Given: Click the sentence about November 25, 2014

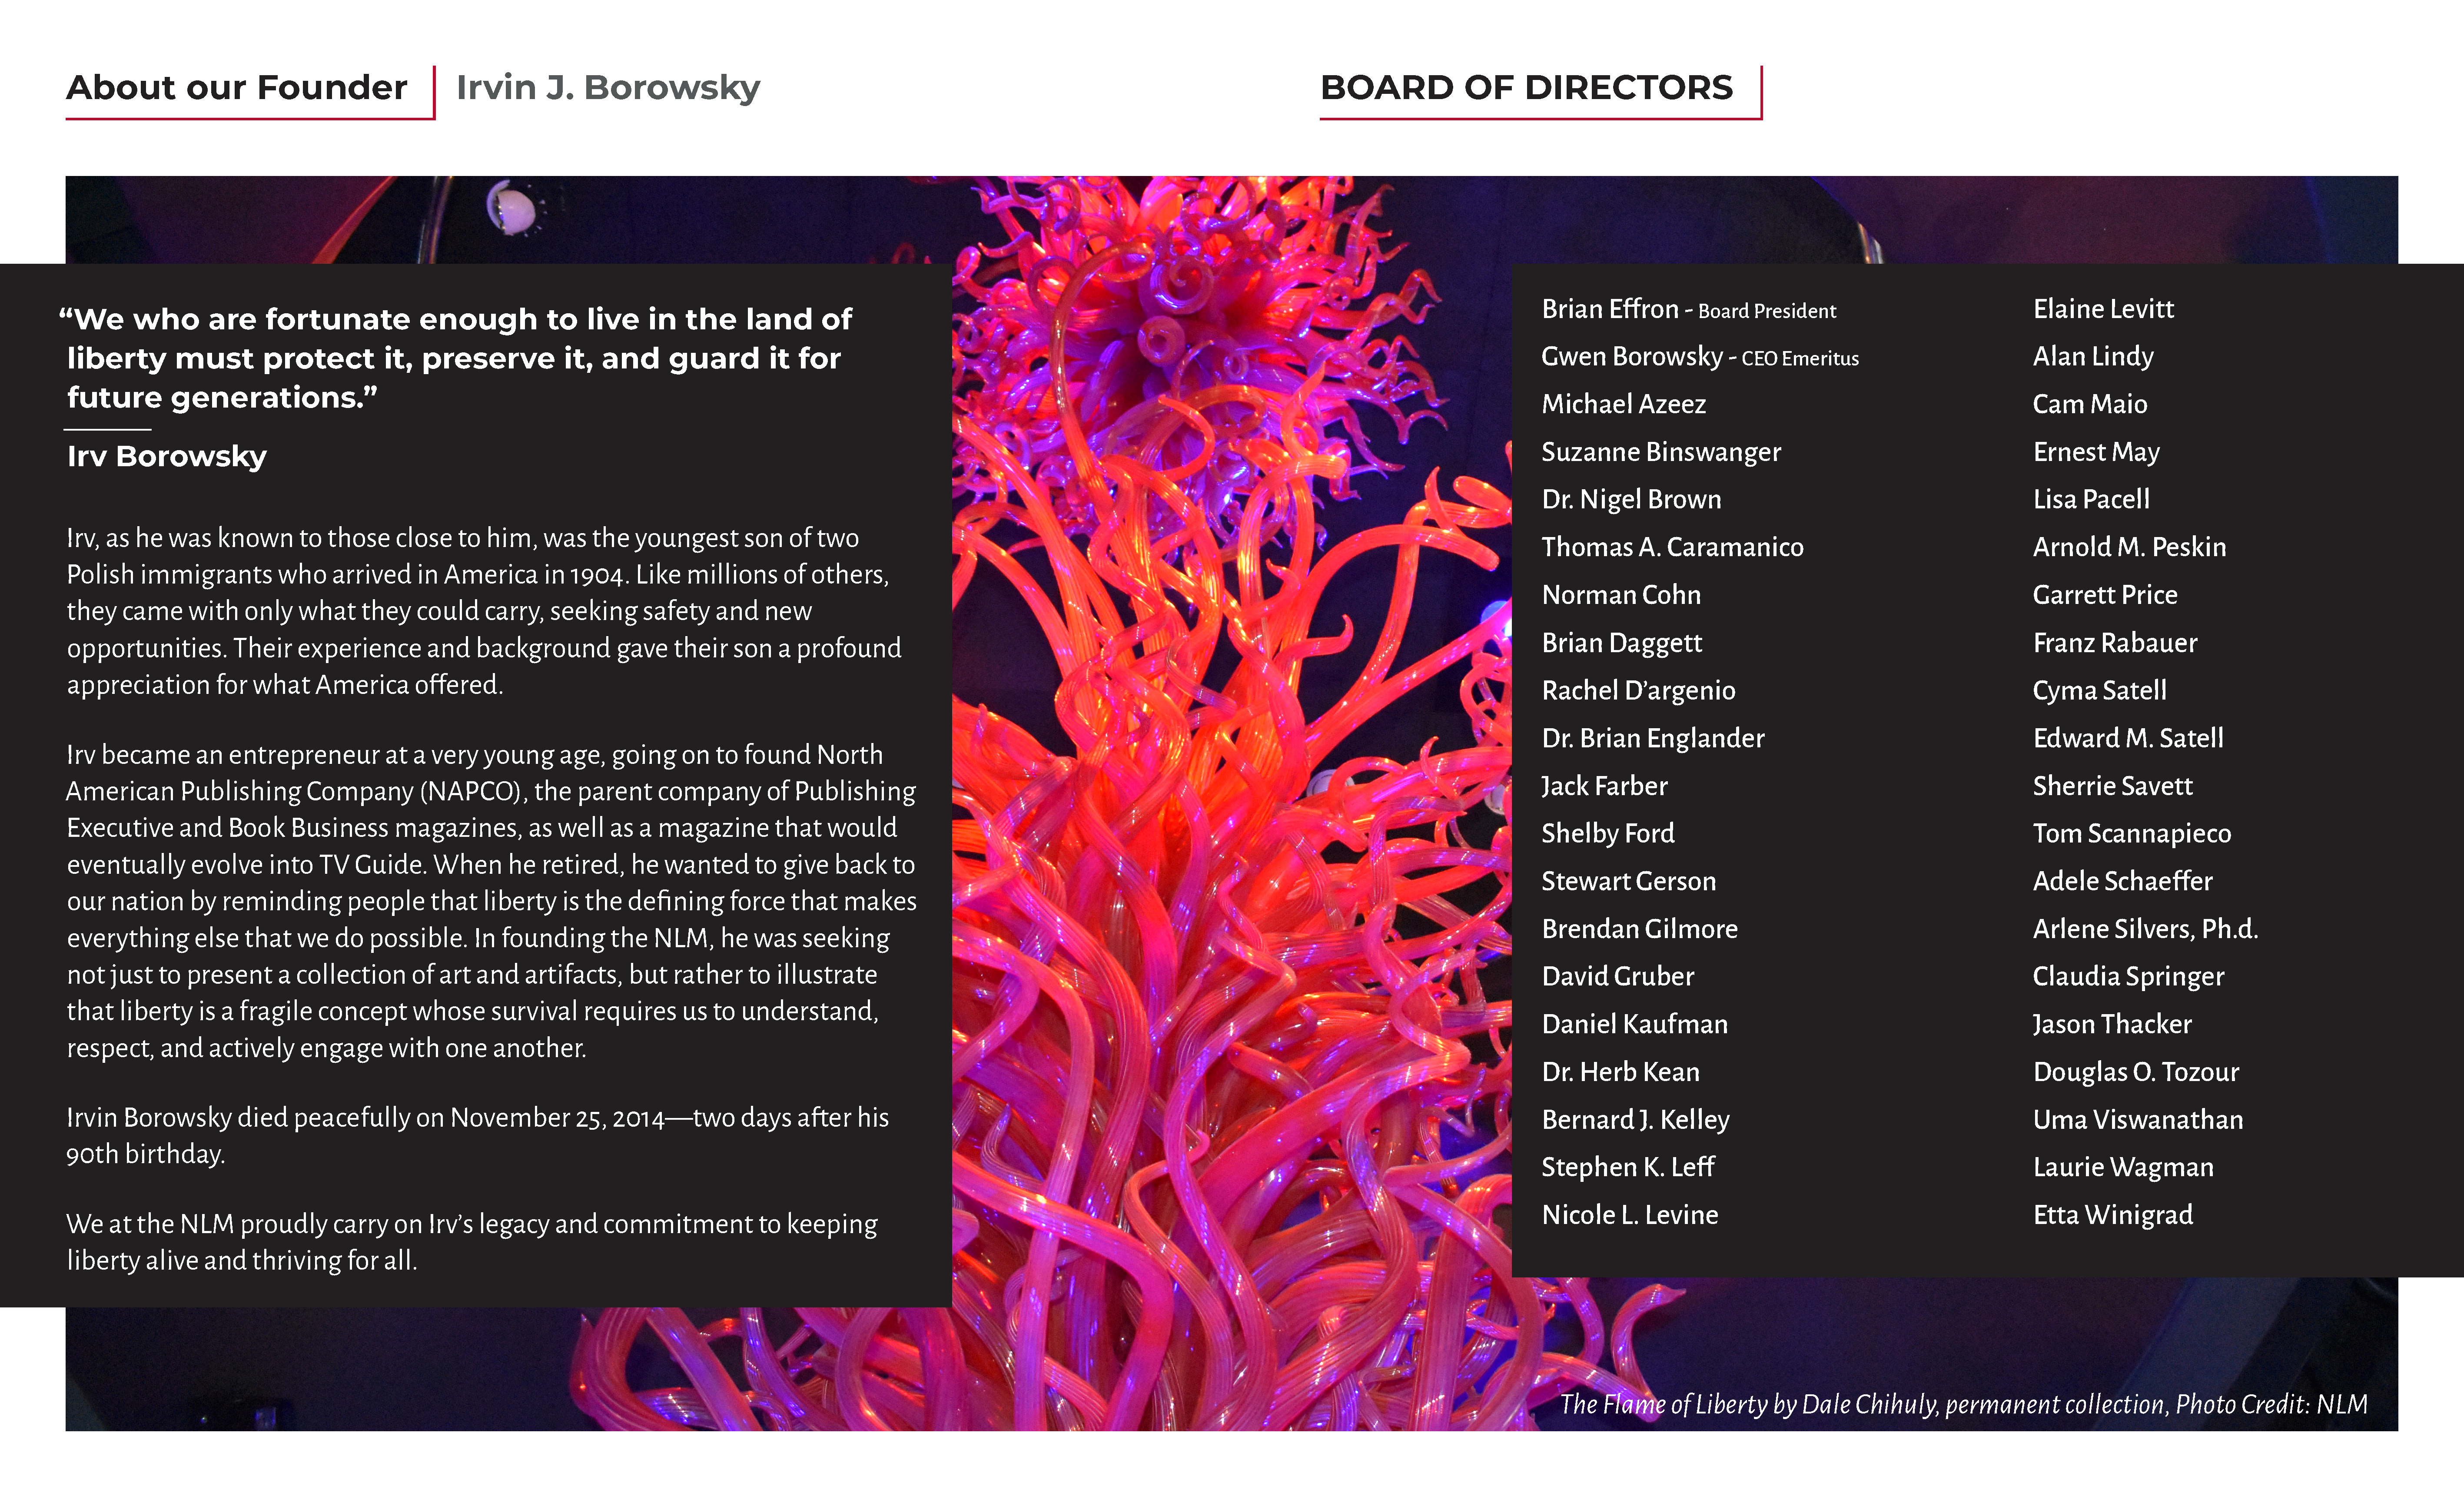Looking at the screenshot, I should (x=477, y=1136).
